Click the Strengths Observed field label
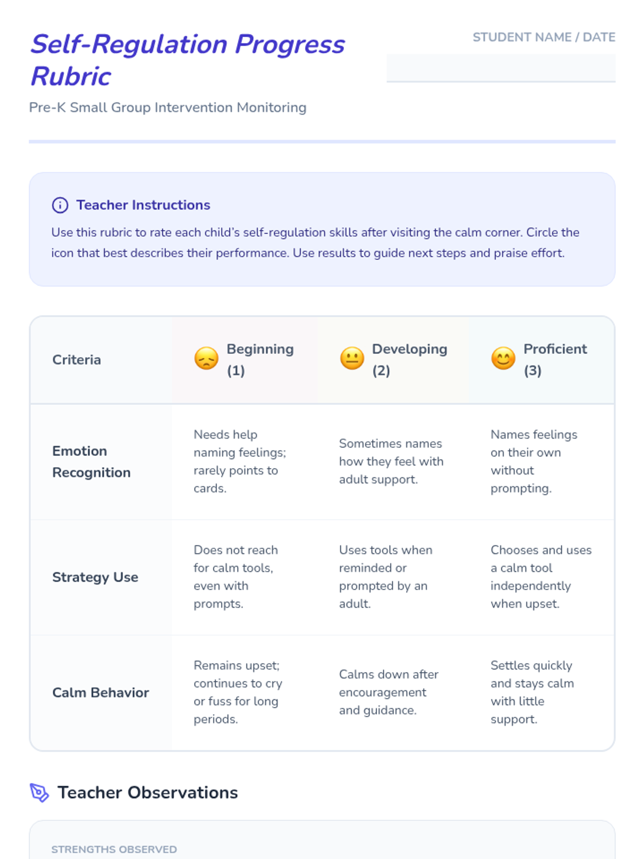The height and width of the screenshot is (859, 644). pos(114,849)
